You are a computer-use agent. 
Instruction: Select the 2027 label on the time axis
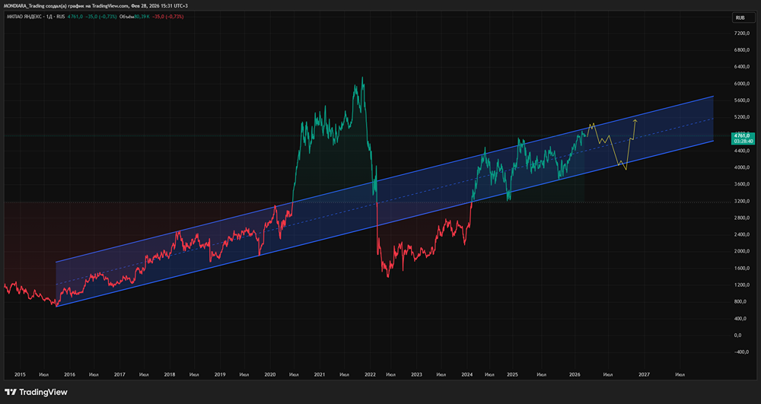644,374
